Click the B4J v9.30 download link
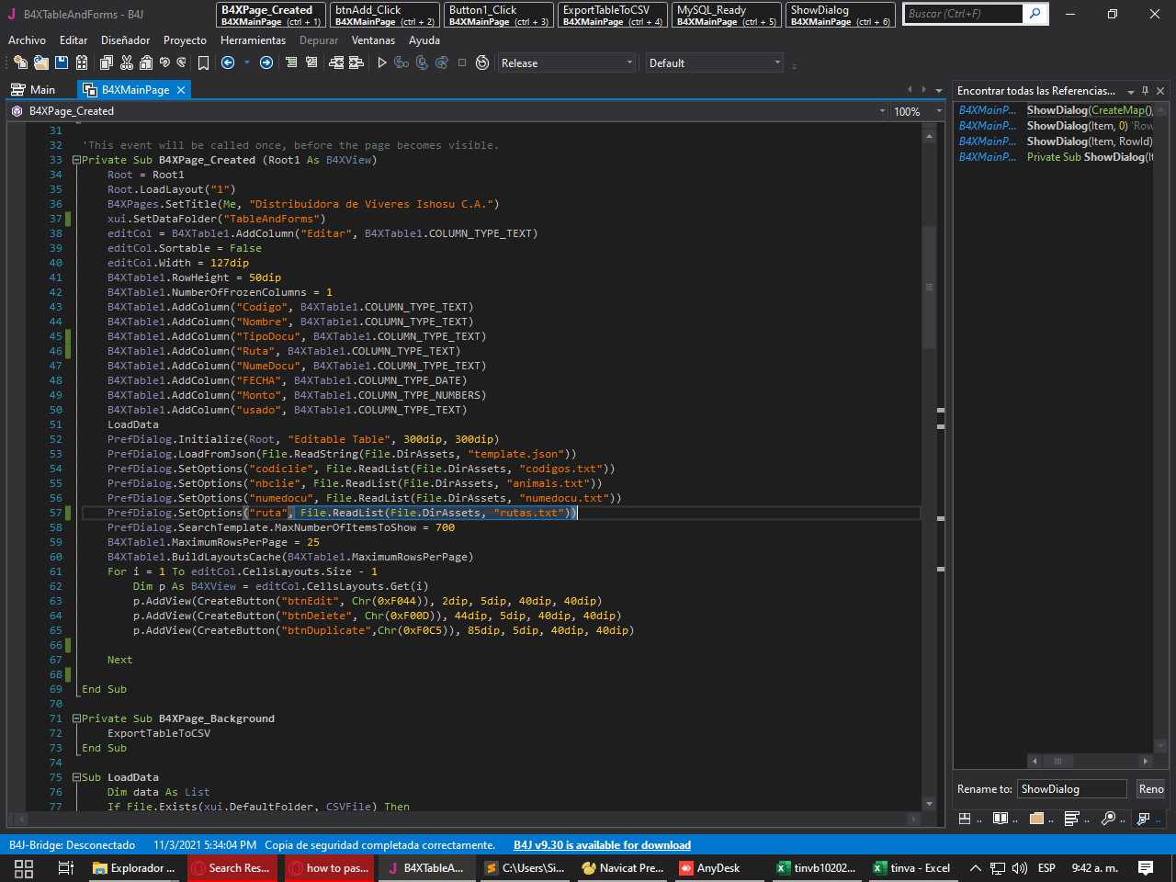 click(602, 845)
